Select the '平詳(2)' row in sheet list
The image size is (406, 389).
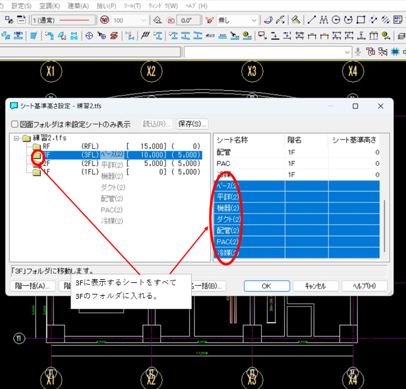296,197
